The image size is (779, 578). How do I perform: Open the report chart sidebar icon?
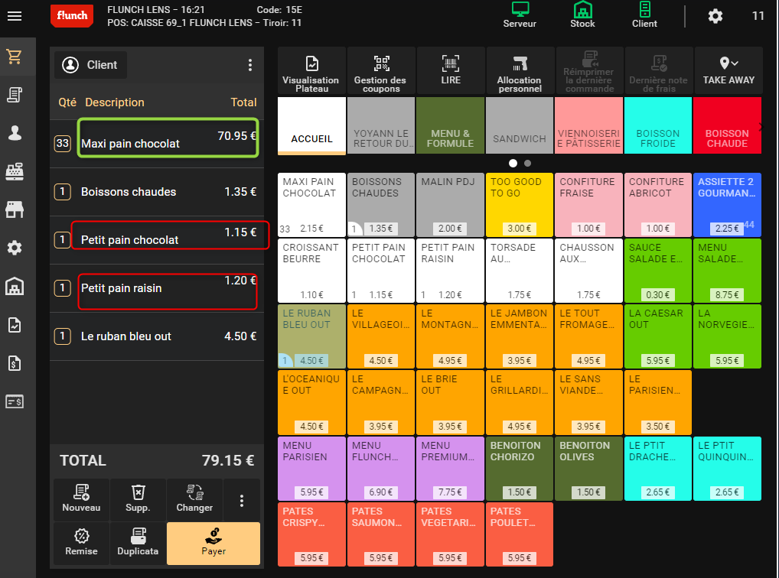15,325
